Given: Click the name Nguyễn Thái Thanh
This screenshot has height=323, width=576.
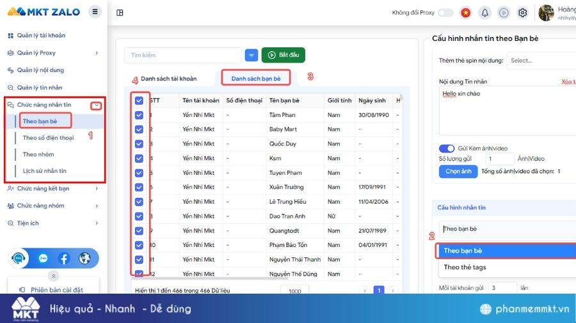Looking at the screenshot, I should tap(295, 260).
